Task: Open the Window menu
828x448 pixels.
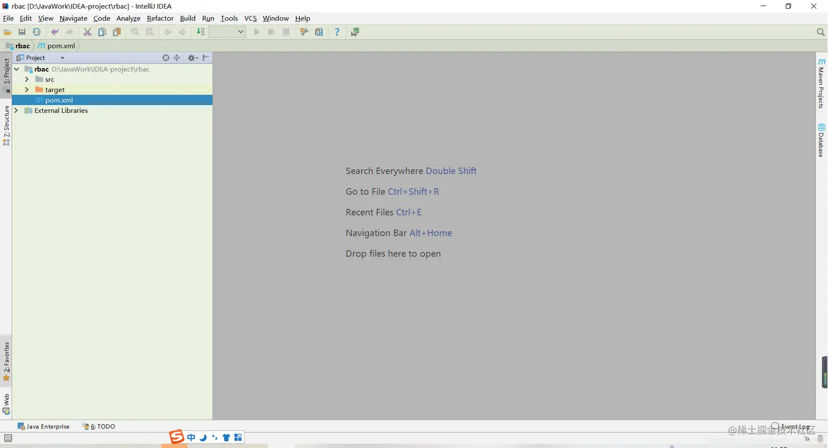Action: [x=275, y=18]
